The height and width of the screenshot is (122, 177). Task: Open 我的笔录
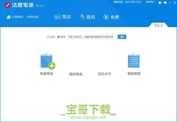point(76,74)
